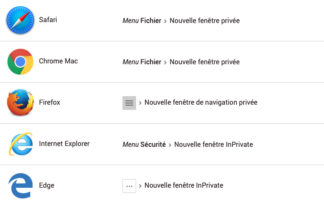This screenshot has height=206, width=324.
Task: Click the Chrome browser logo
Action: click(20, 62)
